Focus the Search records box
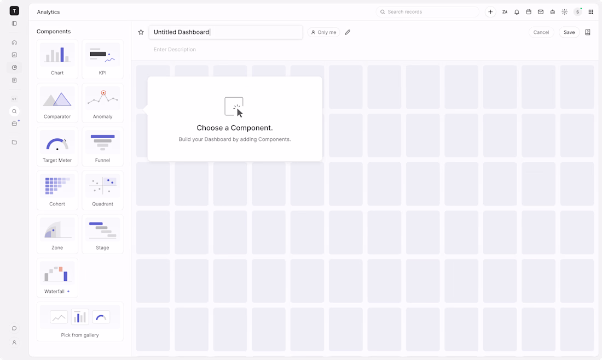Screen dimensions: 602x360 427,12
